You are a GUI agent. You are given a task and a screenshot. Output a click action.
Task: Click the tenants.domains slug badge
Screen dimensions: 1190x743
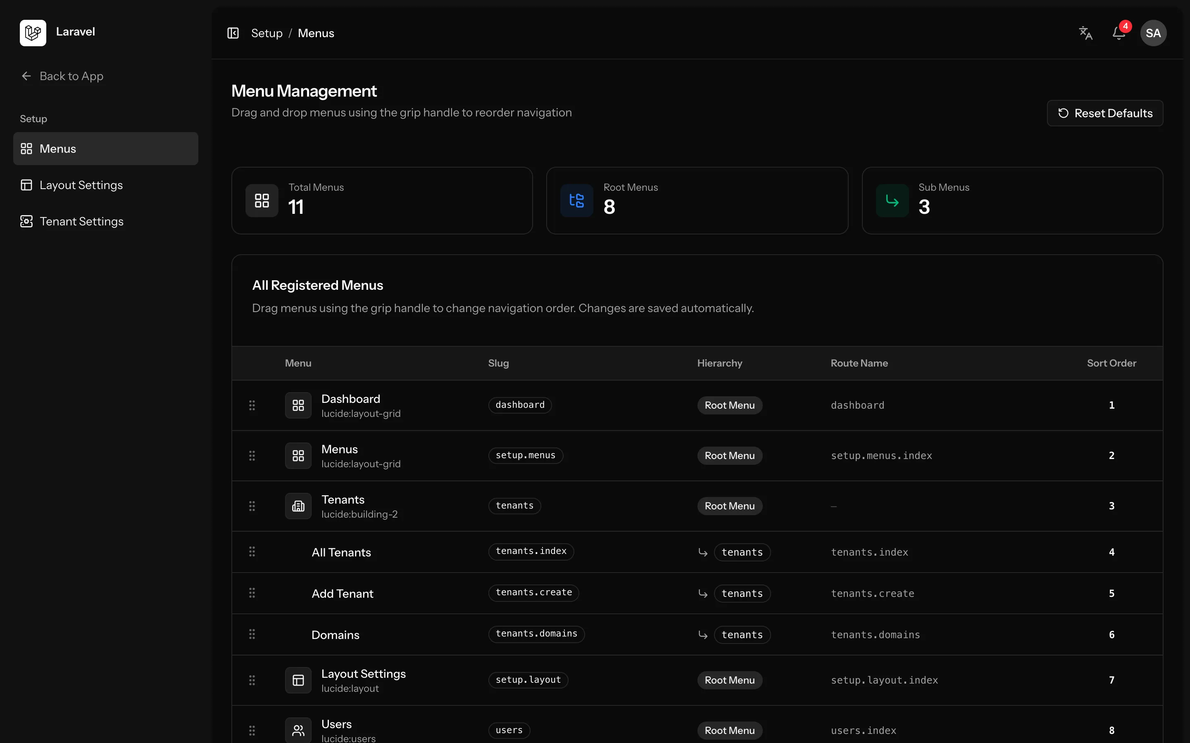click(536, 634)
